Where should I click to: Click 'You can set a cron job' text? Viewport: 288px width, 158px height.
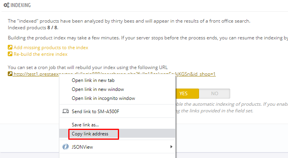pyautogui.click(x=88, y=67)
